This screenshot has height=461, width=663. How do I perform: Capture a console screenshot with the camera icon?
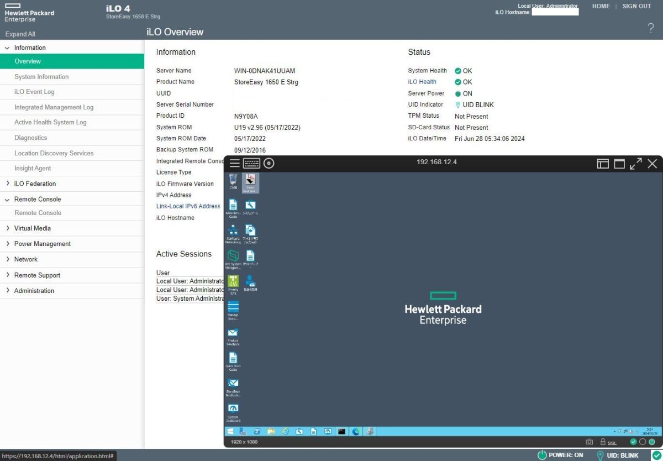[590, 442]
